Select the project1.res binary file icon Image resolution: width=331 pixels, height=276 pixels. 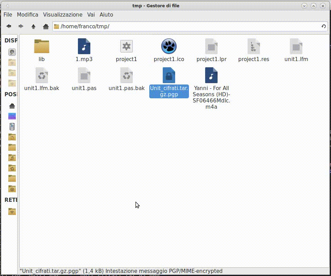254,46
